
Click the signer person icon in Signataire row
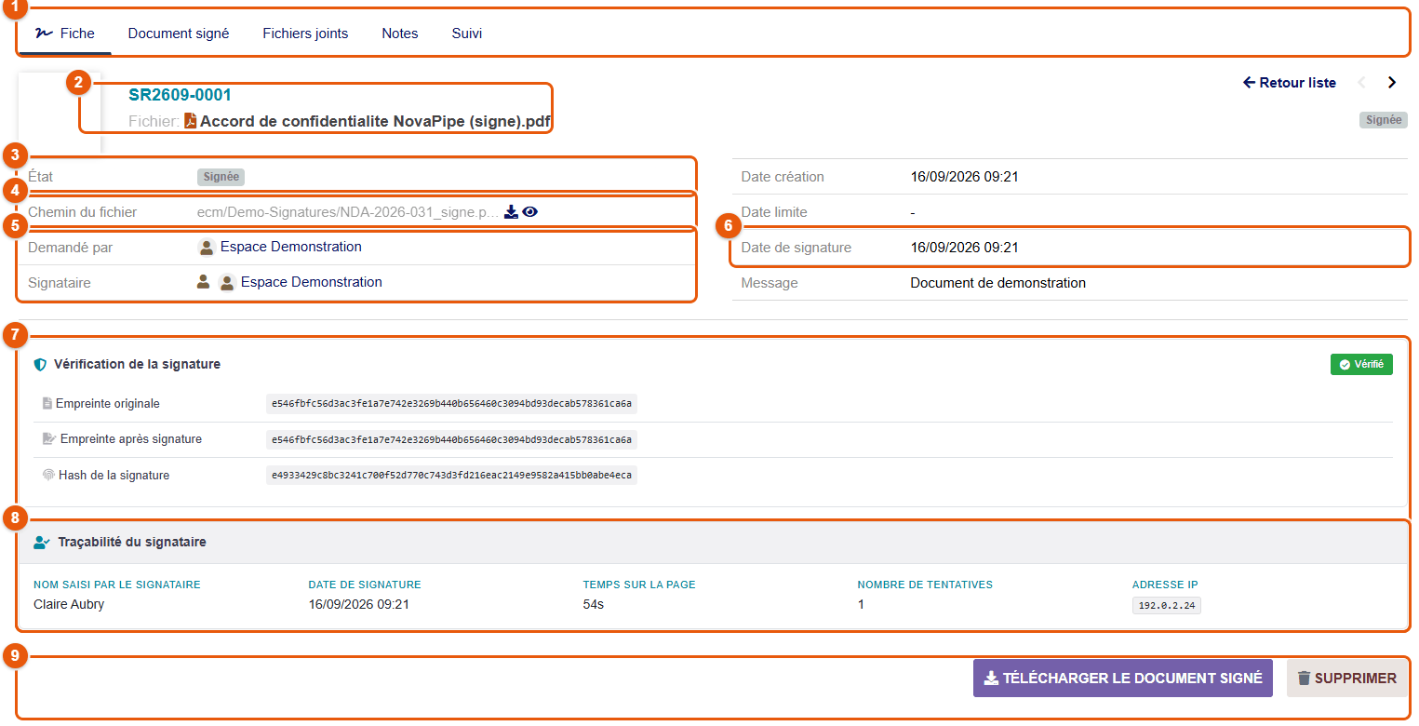tap(203, 282)
